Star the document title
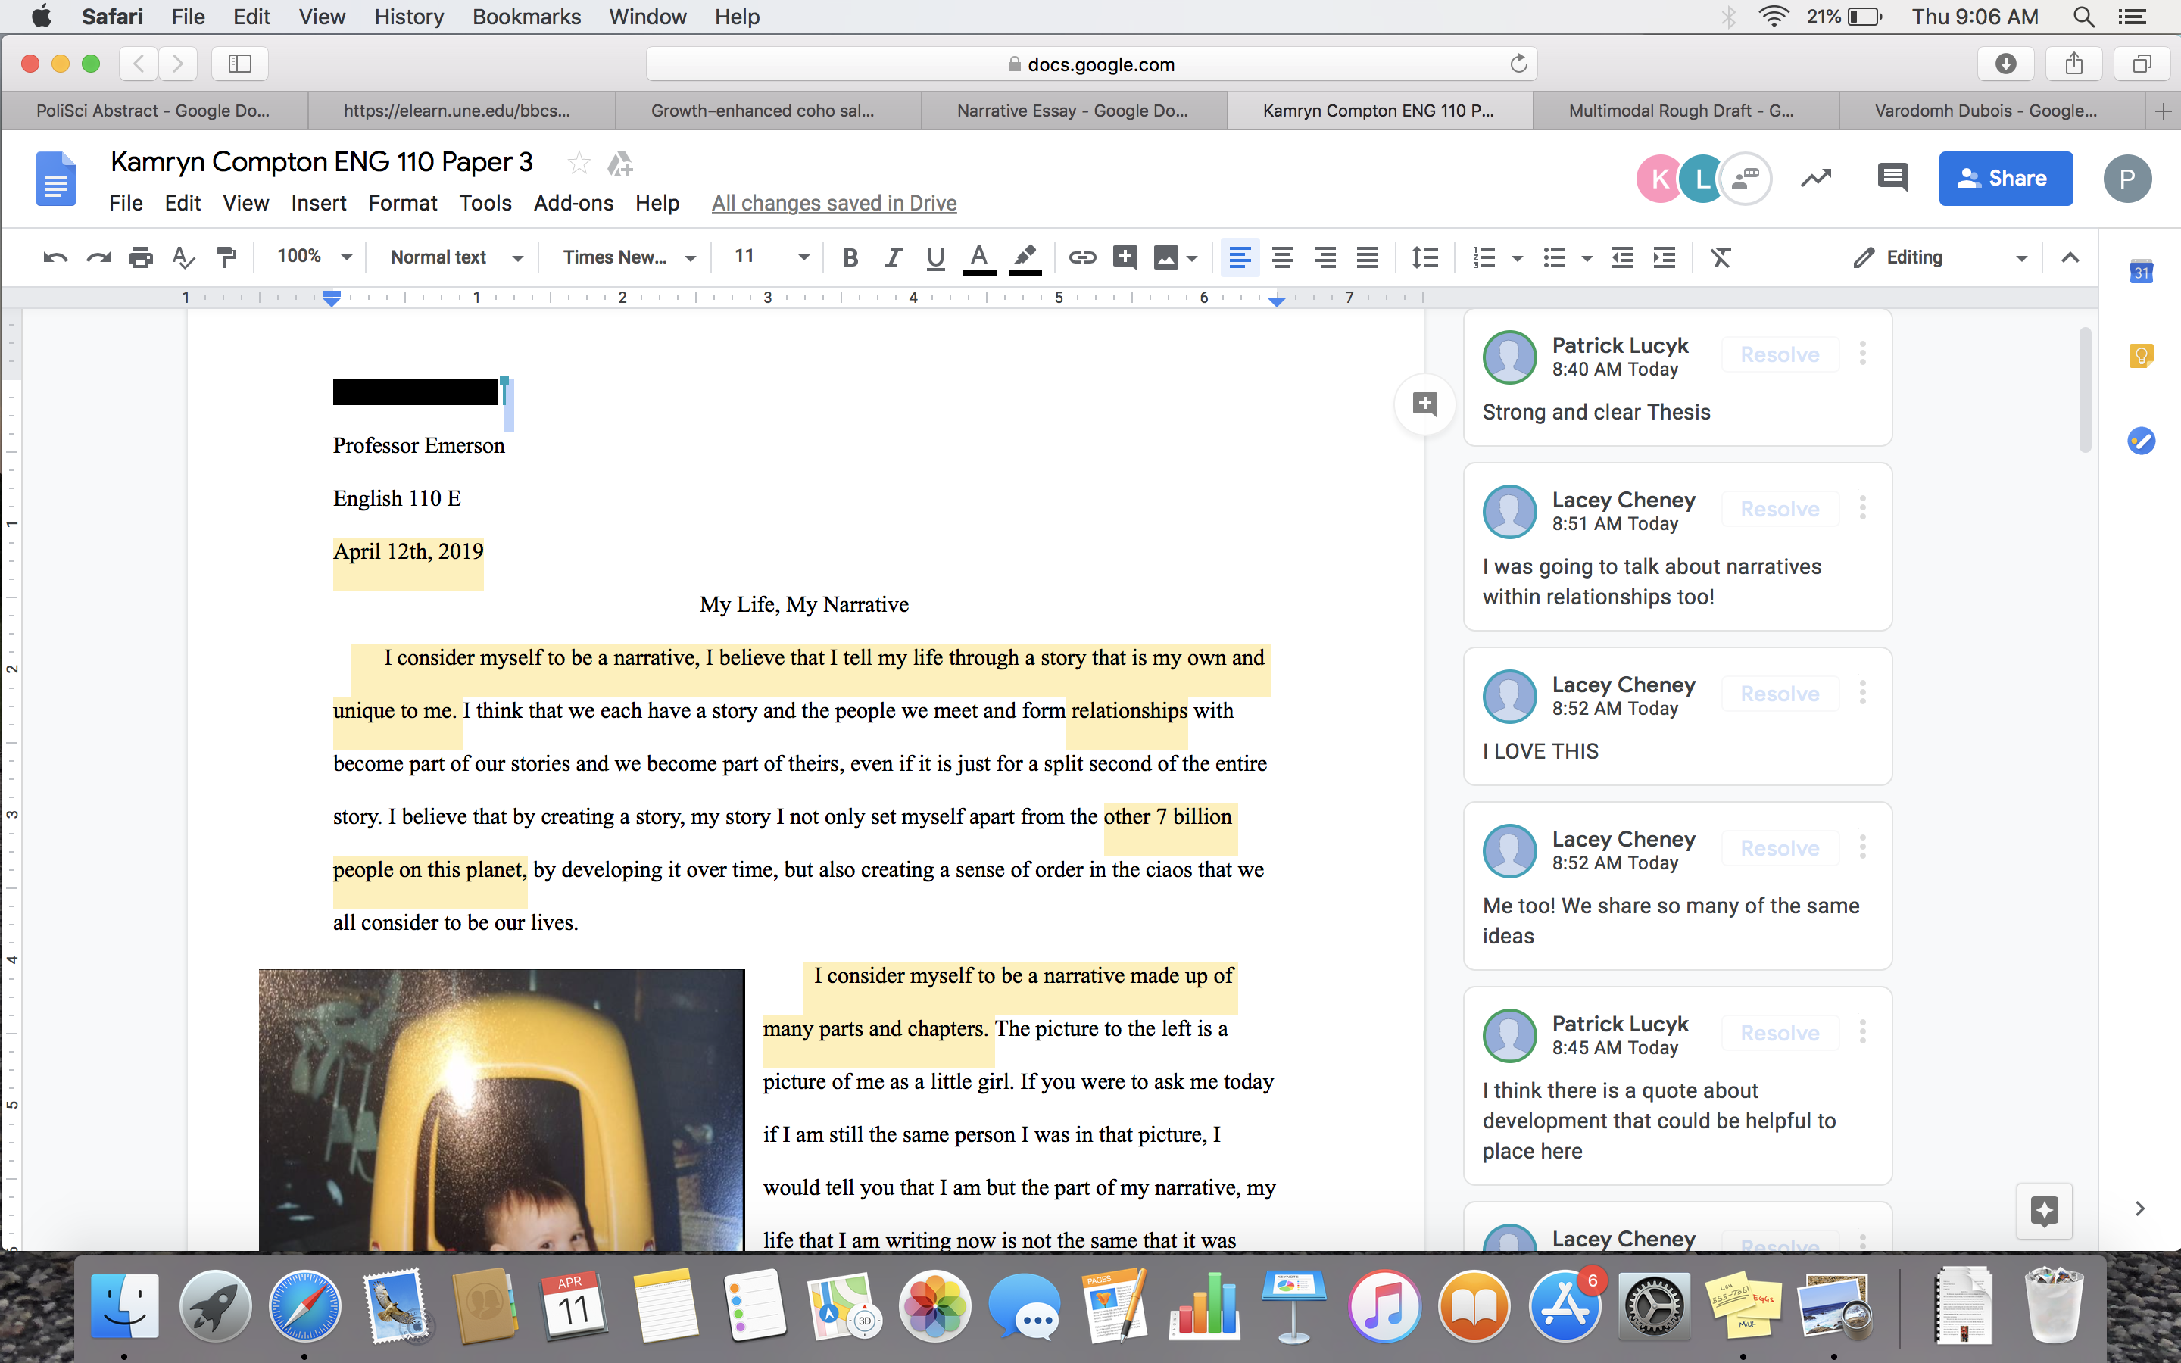The height and width of the screenshot is (1363, 2181). [x=579, y=163]
